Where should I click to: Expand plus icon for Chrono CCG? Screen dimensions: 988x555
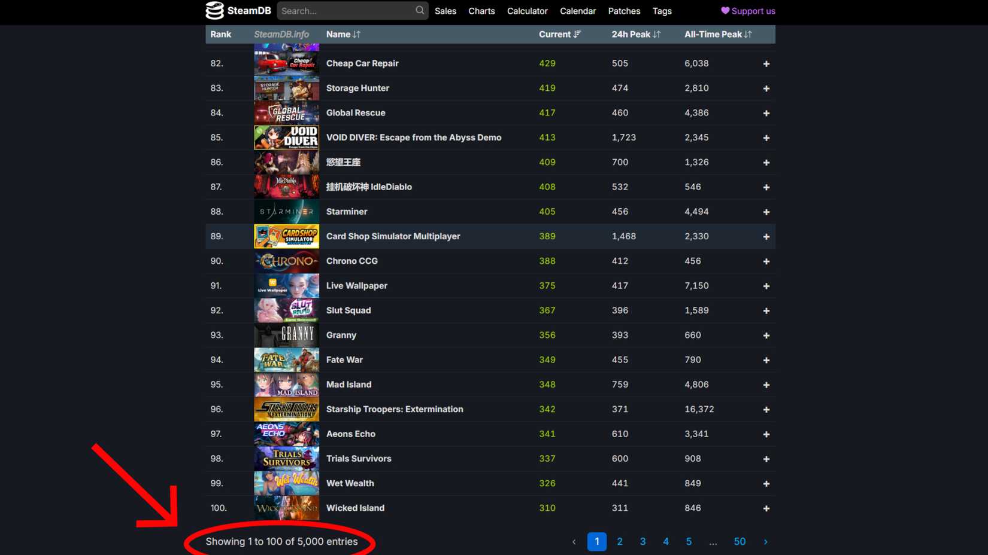[766, 261]
